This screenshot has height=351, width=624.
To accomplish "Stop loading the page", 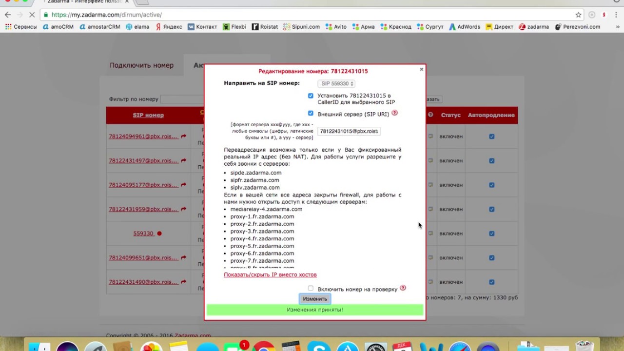I will [32, 15].
